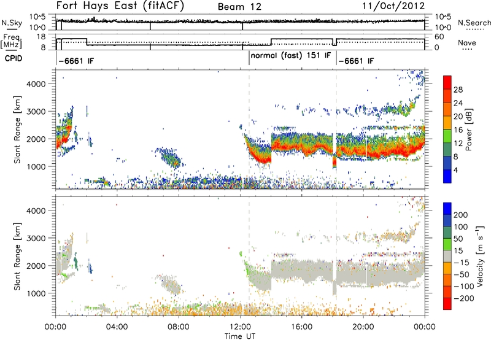
Task: Click the '-100' label on Velocity color bar
Action: tap(463, 287)
